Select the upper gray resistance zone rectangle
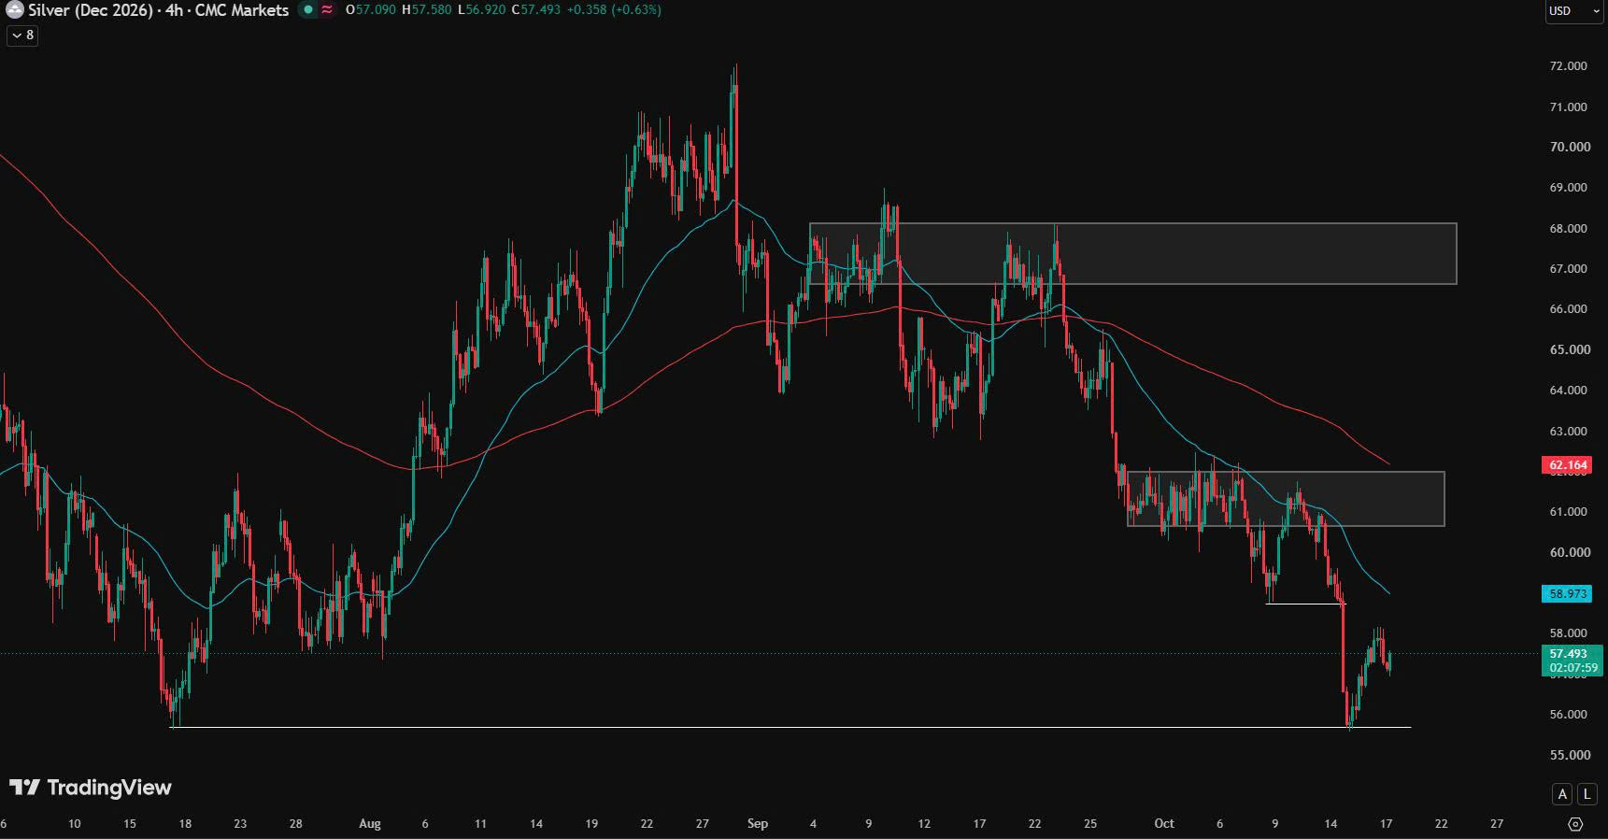 point(1132,253)
